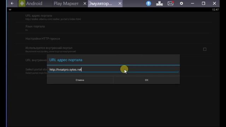
Task: Click the back arrow in the title bar
Action: pos(12,3)
